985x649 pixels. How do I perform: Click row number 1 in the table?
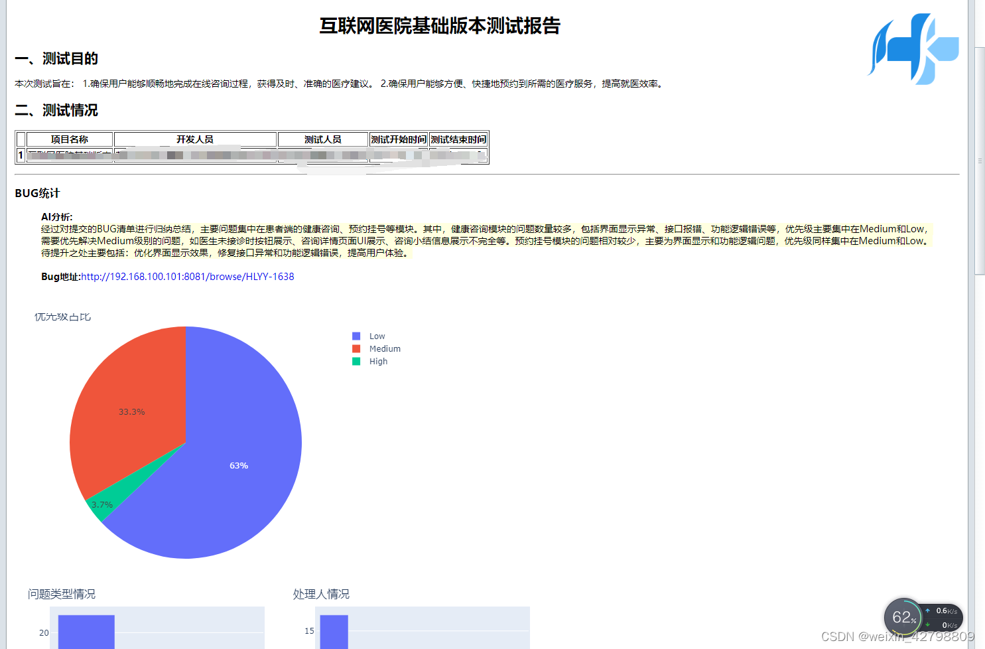pyautogui.click(x=21, y=155)
